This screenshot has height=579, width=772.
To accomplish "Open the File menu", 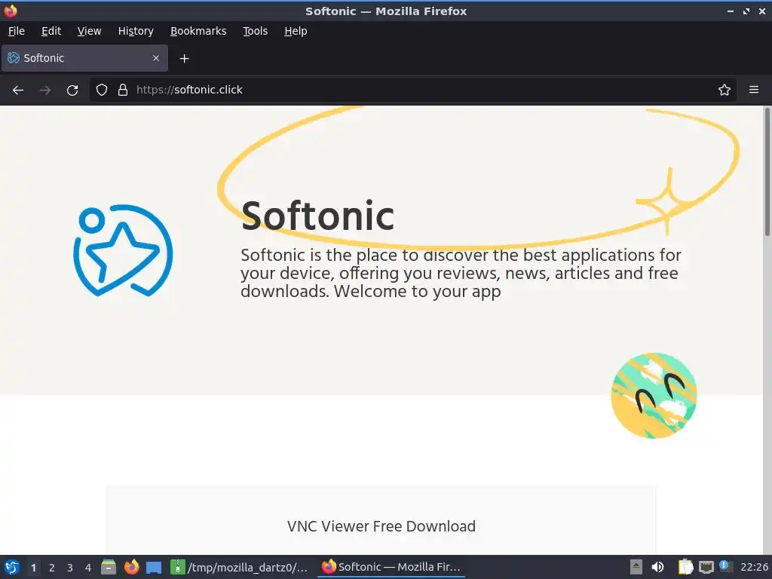I will pos(17,31).
